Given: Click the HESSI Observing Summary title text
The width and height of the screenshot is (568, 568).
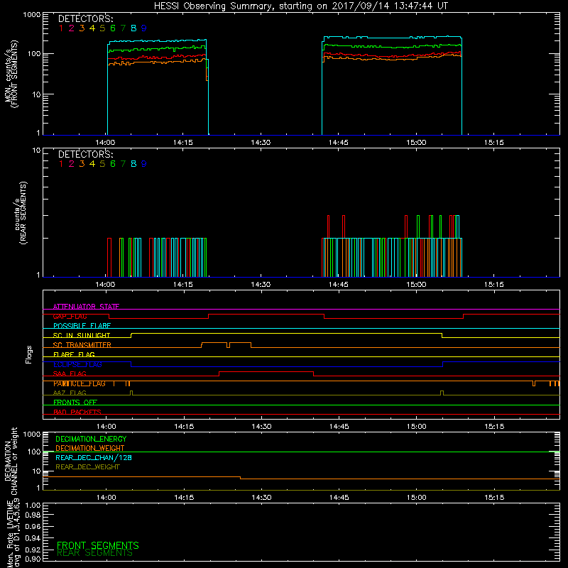Looking at the screenshot, I should (300, 6).
